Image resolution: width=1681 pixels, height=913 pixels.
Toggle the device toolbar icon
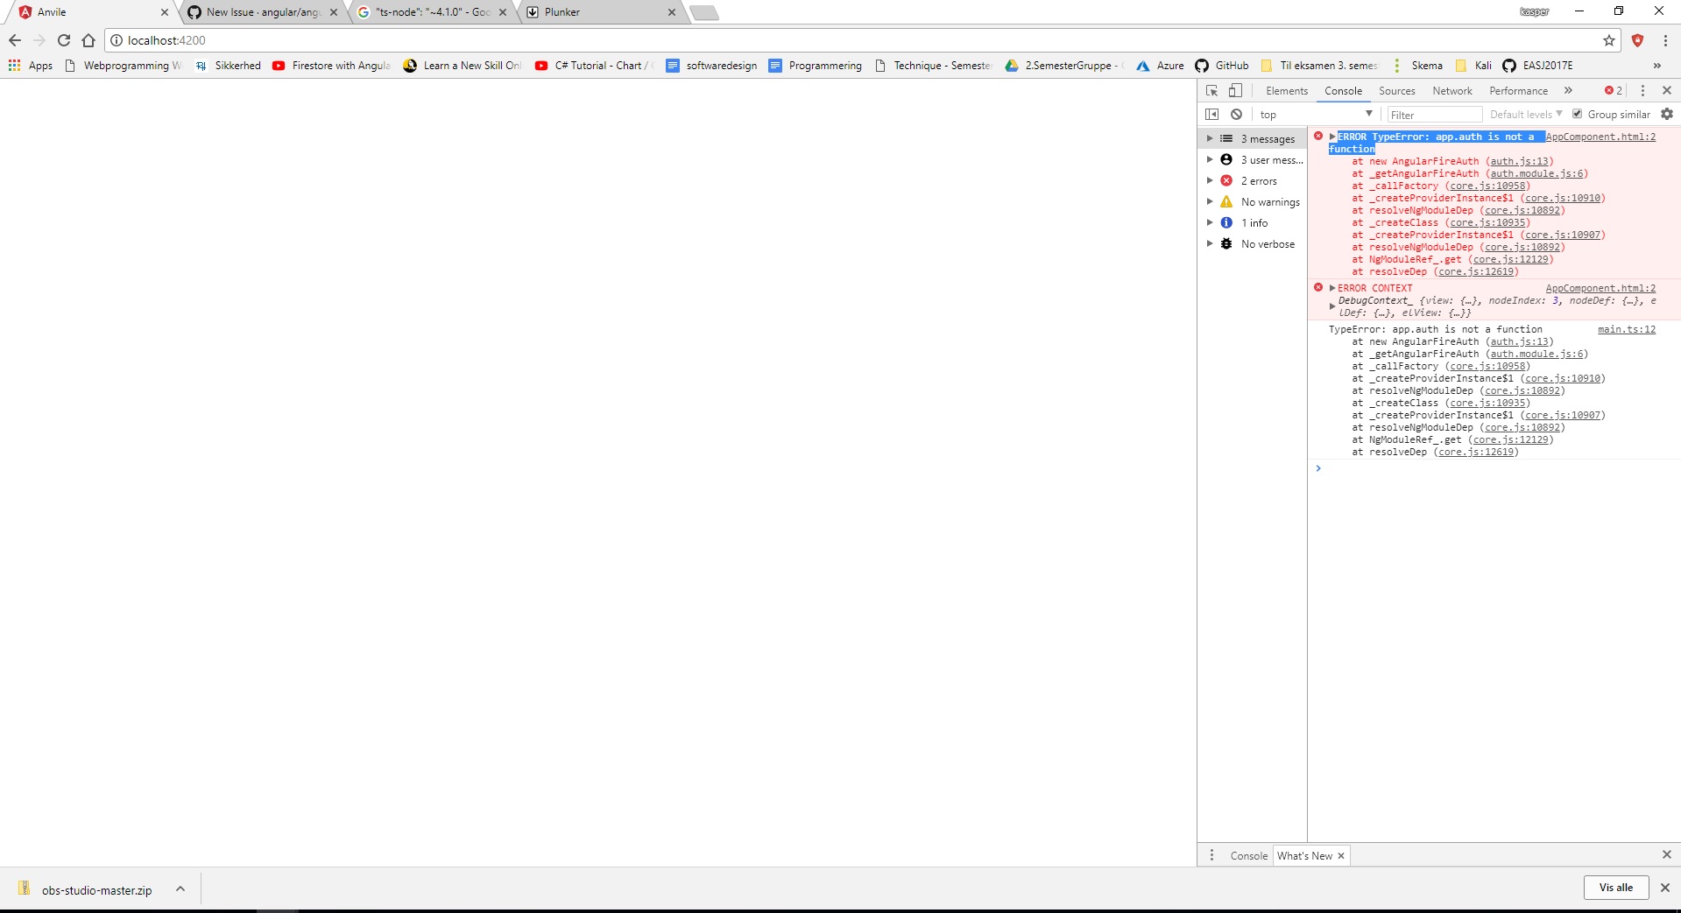pos(1235,90)
